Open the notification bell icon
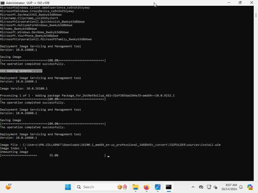Viewport: 258px width, 193px height. click(x=241, y=187)
